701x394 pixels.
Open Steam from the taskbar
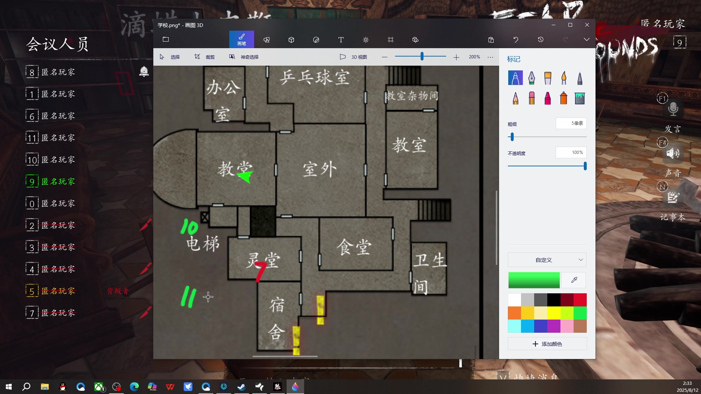241,387
